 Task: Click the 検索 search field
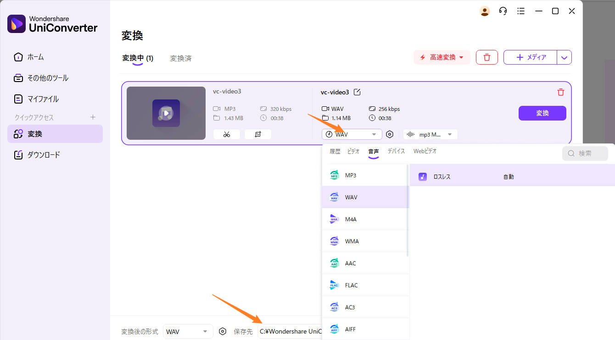click(585, 154)
